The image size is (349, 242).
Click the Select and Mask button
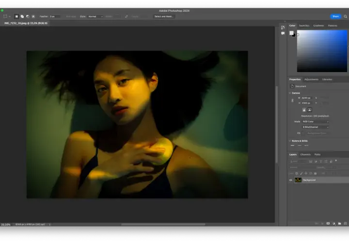tap(164, 16)
